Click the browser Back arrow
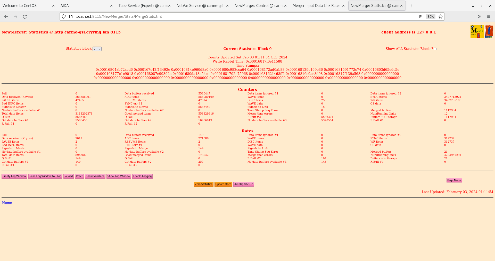 (x=6, y=16)
